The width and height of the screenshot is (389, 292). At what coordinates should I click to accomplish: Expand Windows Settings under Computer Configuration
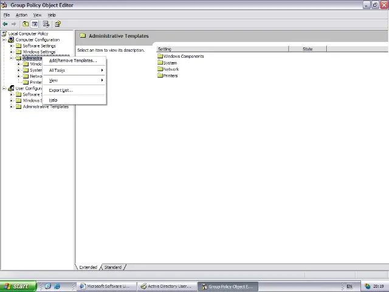click(11, 52)
